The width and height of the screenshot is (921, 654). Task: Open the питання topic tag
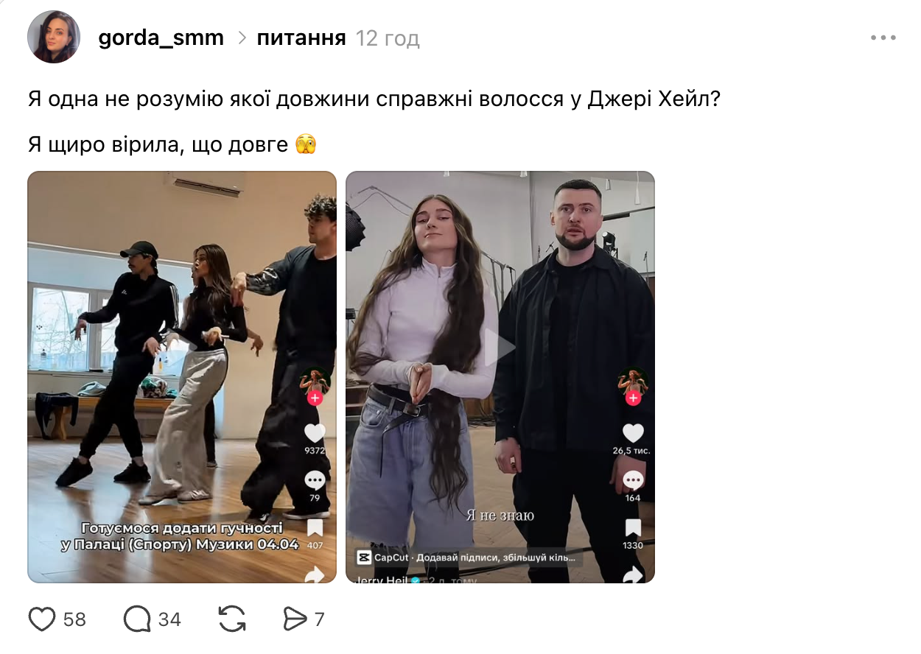click(301, 38)
